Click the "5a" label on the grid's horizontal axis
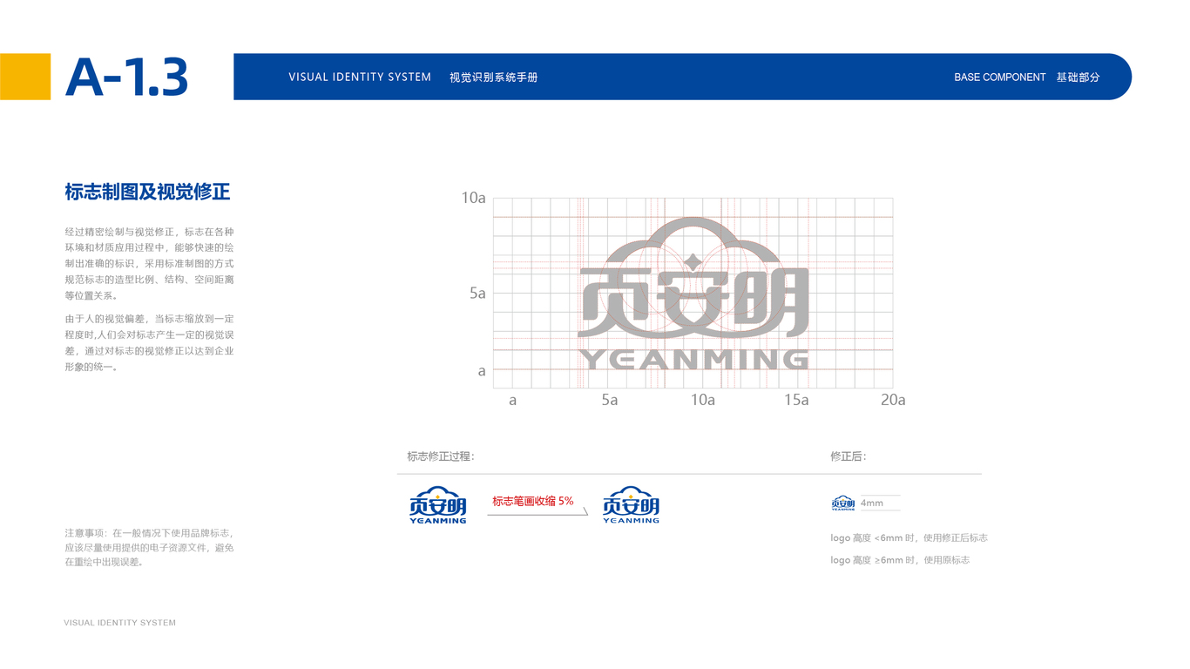 pyautogui.click(x=609, y=401)
